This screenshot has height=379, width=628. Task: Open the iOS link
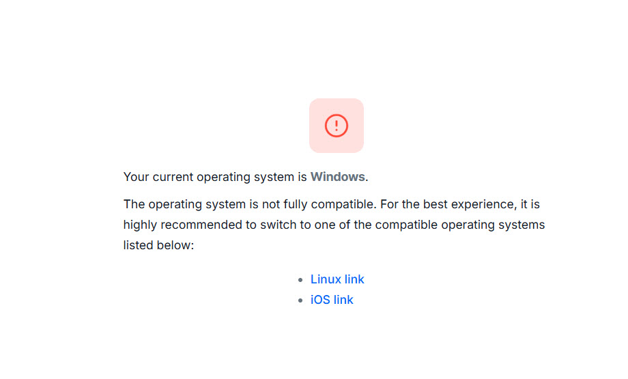pos(332,300)
